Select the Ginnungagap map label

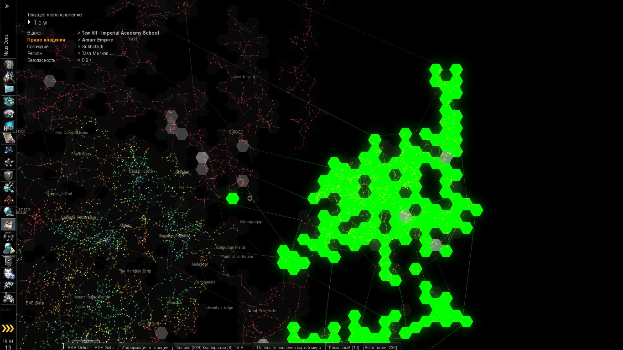pos(251,222)
